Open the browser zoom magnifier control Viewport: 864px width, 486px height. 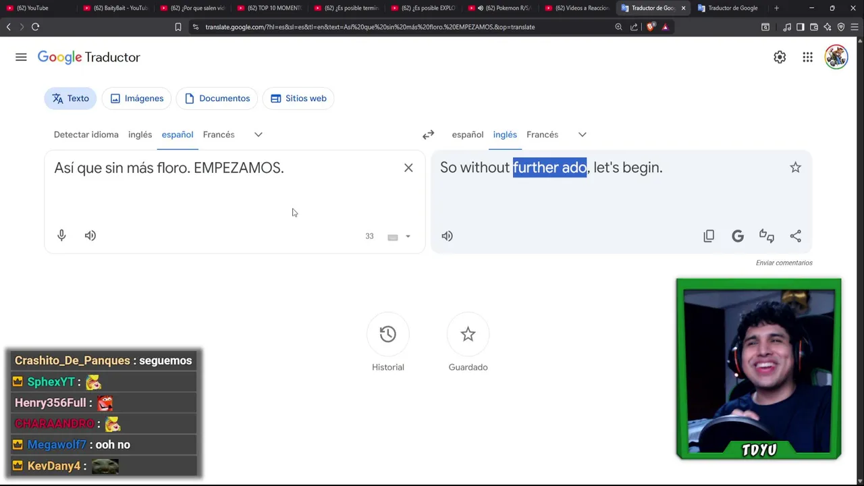tap(618, 27)
